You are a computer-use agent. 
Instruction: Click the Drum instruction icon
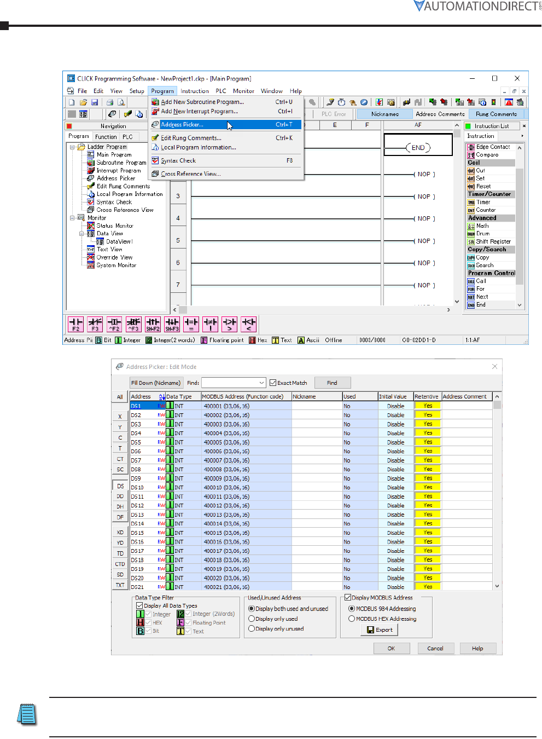pyautogui.click(x=471, y=234)
